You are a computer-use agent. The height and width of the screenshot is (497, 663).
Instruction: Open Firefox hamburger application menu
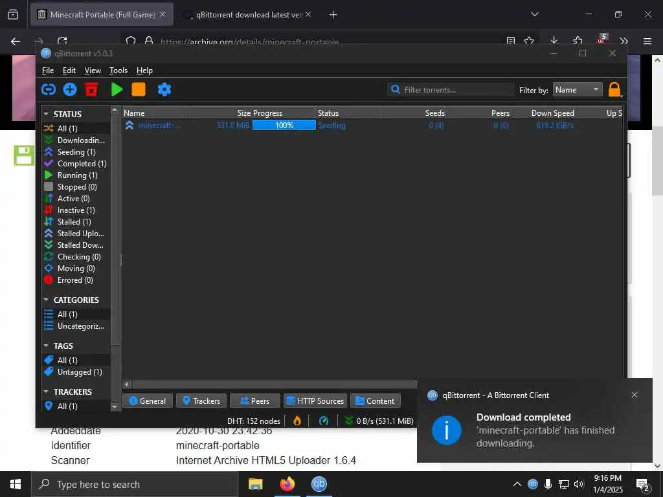pos(647,41)
